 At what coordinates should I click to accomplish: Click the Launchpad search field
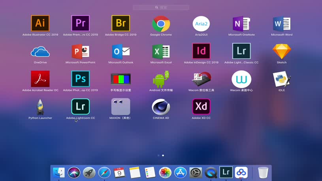[161, 7]
